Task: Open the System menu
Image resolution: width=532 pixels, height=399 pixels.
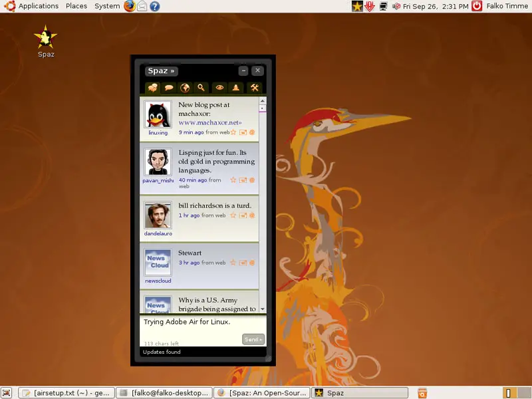Action: click(107, 6)
